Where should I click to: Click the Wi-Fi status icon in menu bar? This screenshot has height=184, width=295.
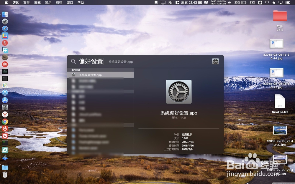point(267,2)
